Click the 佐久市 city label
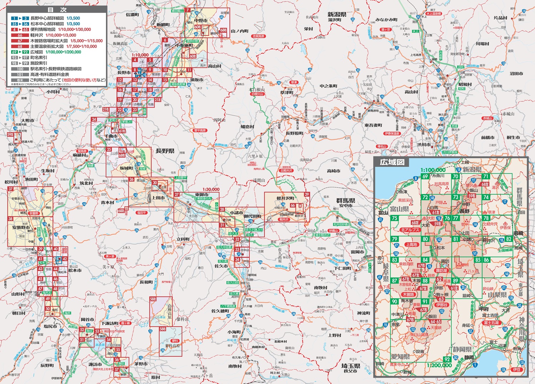The image size is (535, 384). coord(221,266)
